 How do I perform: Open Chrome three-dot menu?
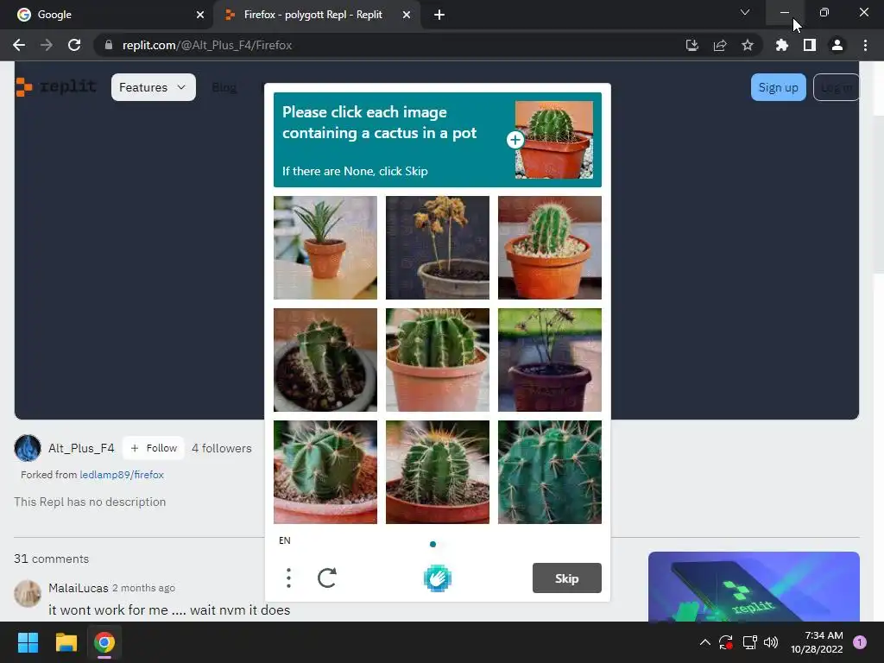point(865,45)
